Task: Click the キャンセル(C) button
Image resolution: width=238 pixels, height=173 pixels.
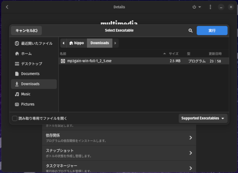Action: click(x=26, y=30)
